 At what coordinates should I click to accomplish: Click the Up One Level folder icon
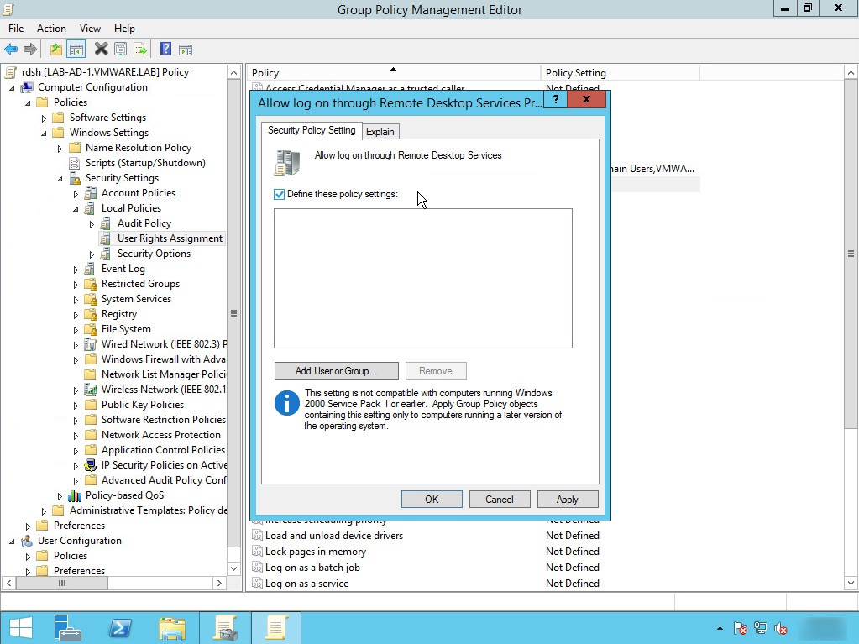tap(55, 50)
